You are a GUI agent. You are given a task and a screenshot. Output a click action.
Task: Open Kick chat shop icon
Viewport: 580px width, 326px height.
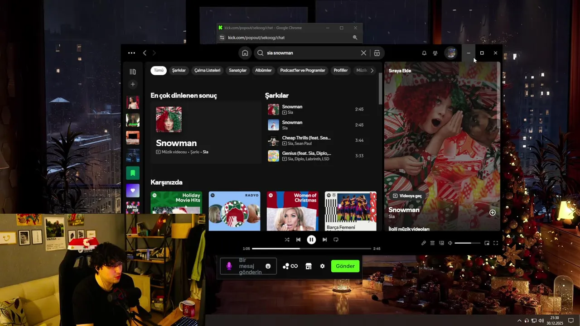click(x=309, y=266)
